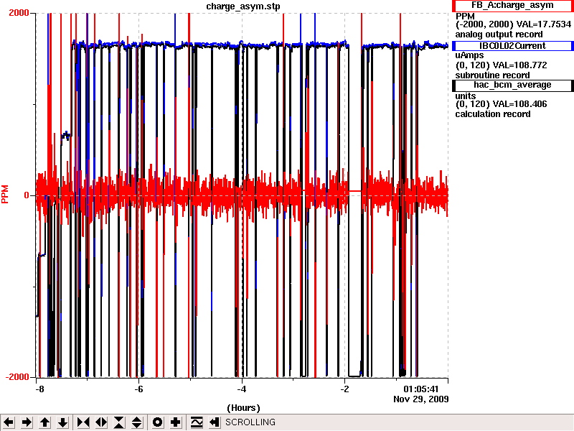
Task: Click the 01:05:41 timestamp
Action: [x=421, y=389]
